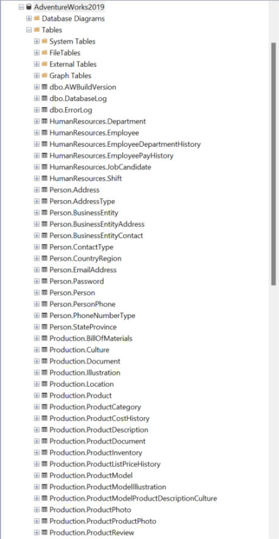The width and height of the screenshot is (279, 539).
Task: Select the AdventureWorks2019 database label
Action: tap(69, 7)
